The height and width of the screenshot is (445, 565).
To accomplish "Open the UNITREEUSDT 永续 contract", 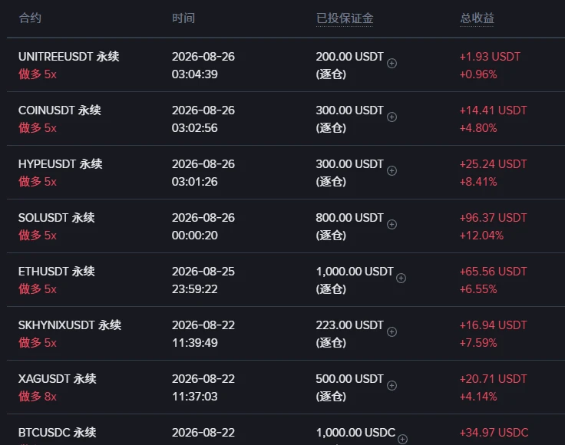I will coord(69,57).
